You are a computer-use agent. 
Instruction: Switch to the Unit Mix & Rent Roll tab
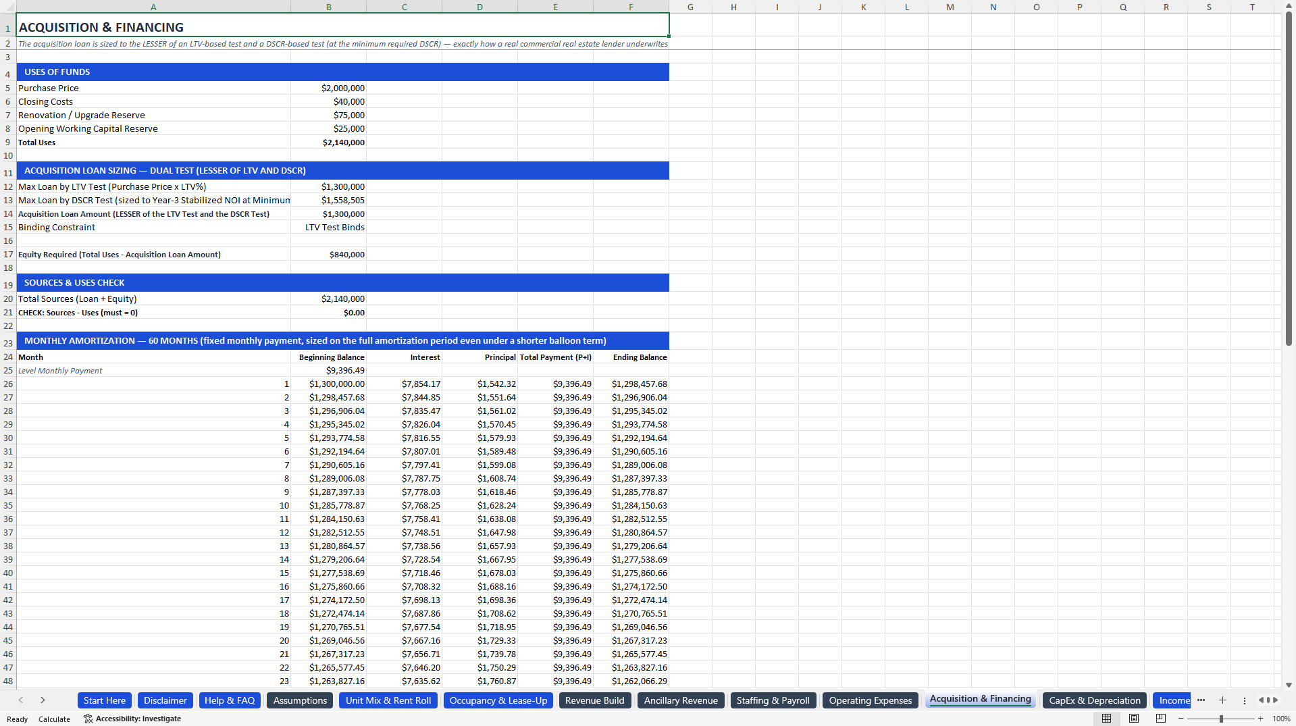coord(388,700)
